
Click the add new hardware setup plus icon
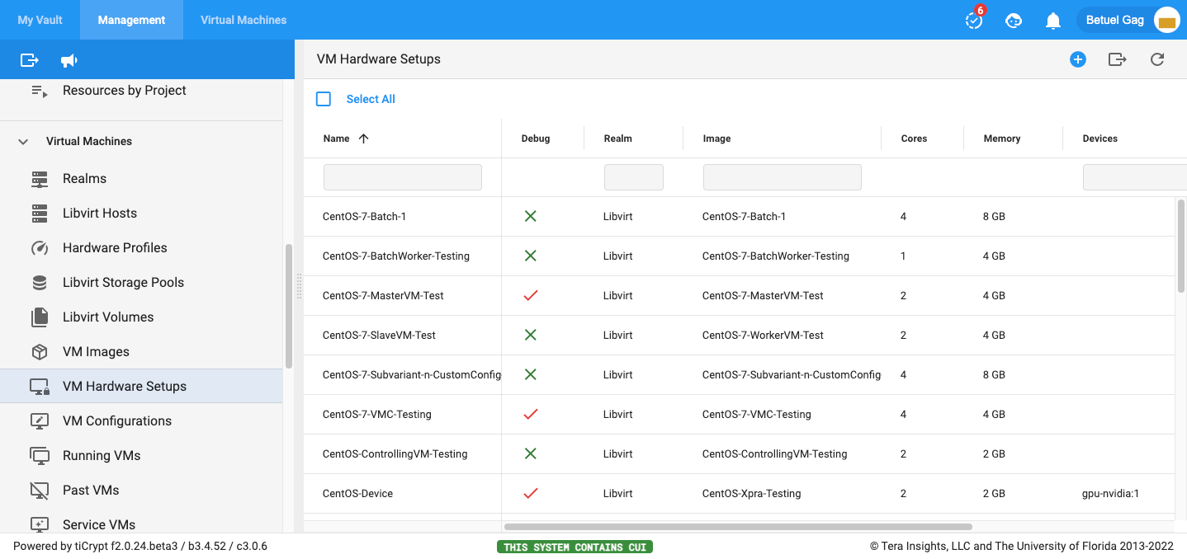[1077, 59]
